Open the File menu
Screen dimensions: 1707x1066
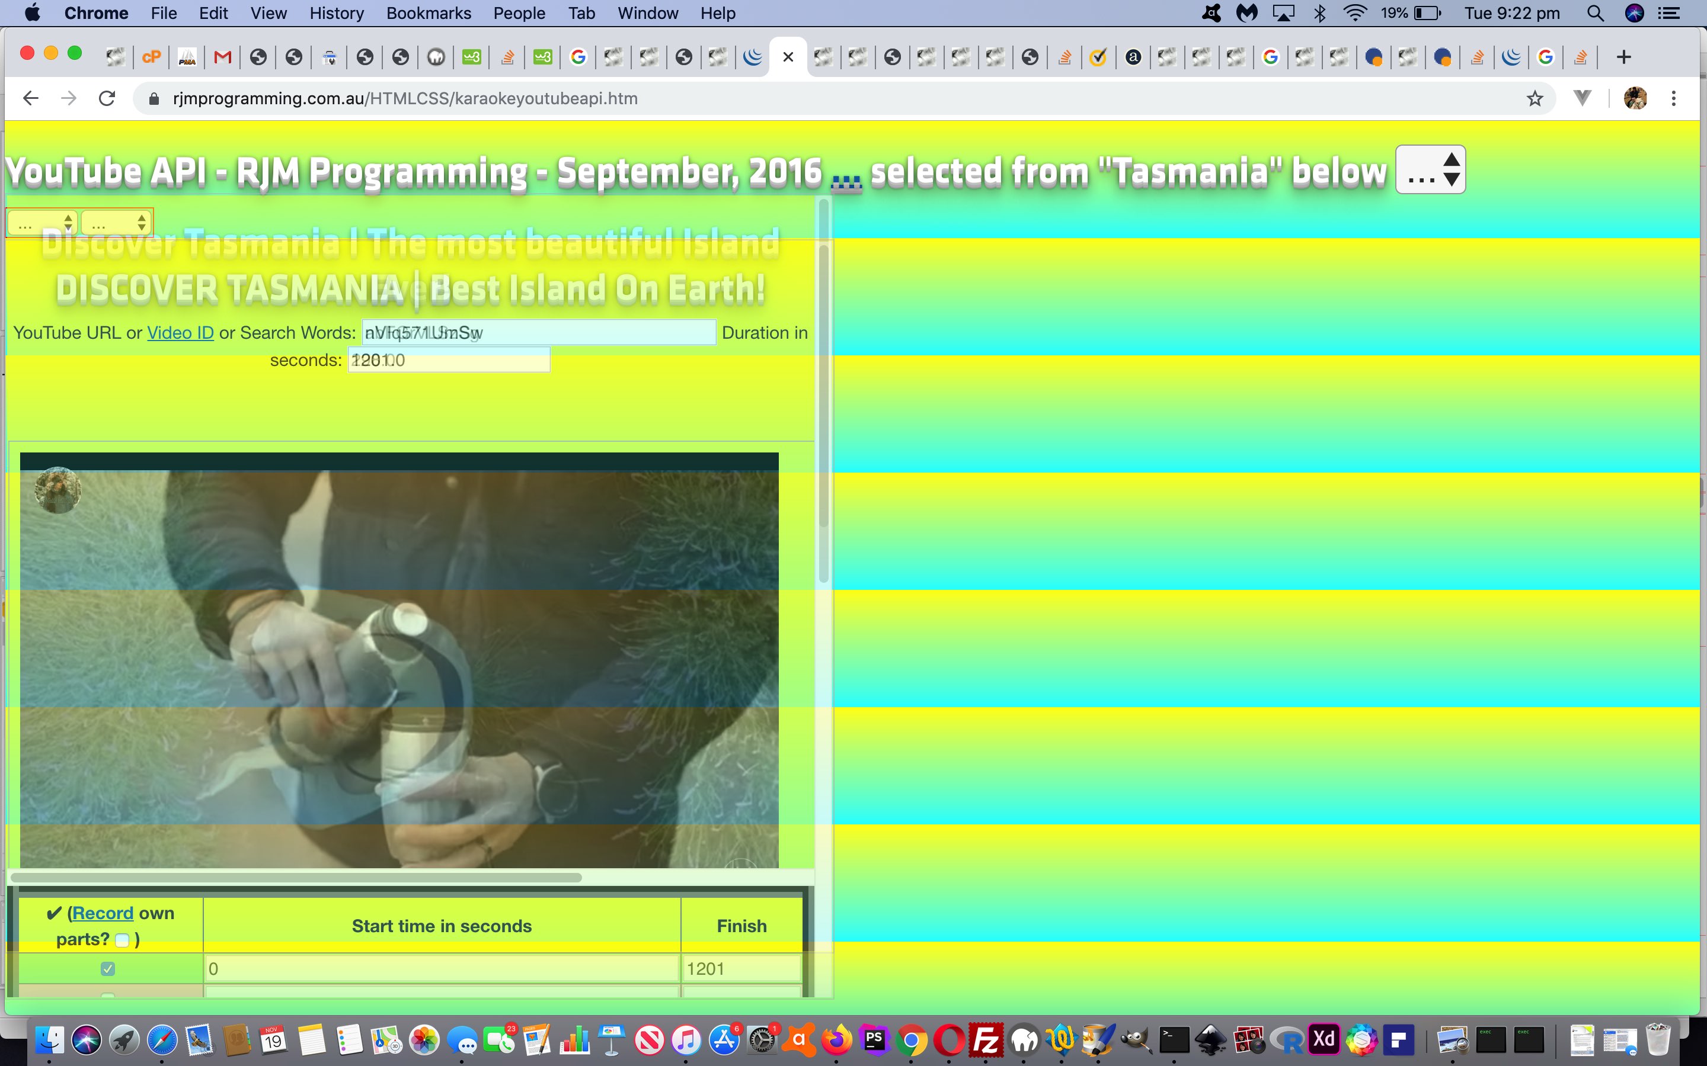tap(164, 12)
